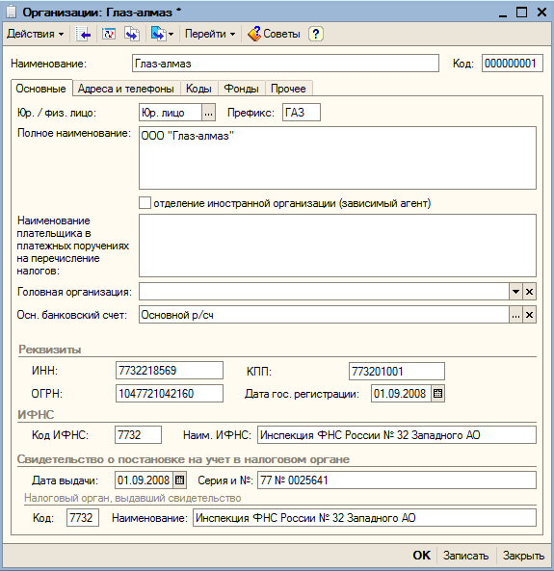The image size is (554, 571).
Task: Click the OK button
Action: [x=422, y=556]
